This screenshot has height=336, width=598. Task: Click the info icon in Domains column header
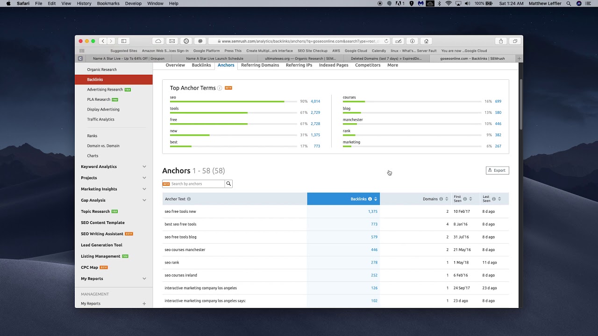[x=441, y=199]
